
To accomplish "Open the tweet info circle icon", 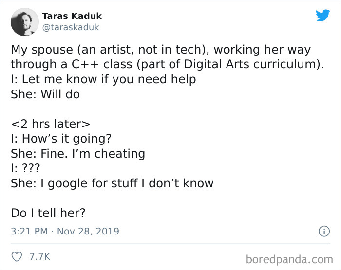I will click(x=324, y=231).
